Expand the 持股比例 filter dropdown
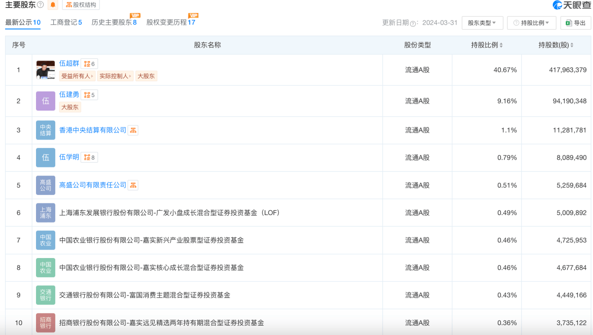This screenshot has height=335, width=593. coord(531,23)
